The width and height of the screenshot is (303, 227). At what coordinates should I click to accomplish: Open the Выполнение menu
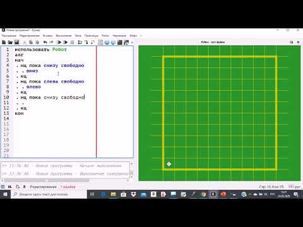(64, 36)
